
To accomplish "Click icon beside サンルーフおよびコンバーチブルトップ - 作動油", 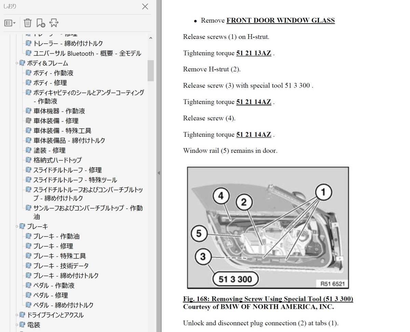I will point(29,208).
